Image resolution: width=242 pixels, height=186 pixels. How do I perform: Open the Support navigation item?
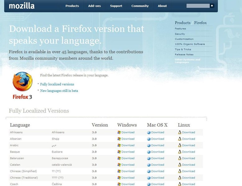tap(116, 6)
